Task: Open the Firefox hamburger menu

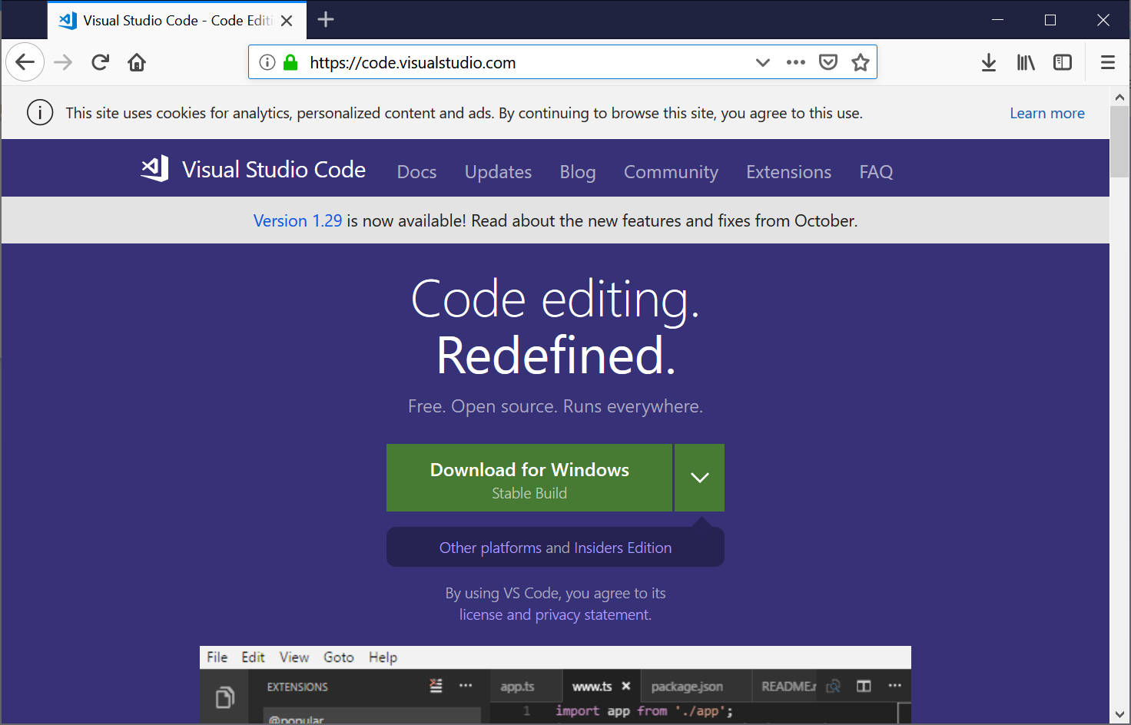Action: click(1108, 62)
